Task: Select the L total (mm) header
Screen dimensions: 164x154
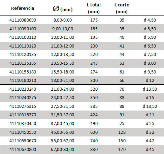Action: [94, 8]
